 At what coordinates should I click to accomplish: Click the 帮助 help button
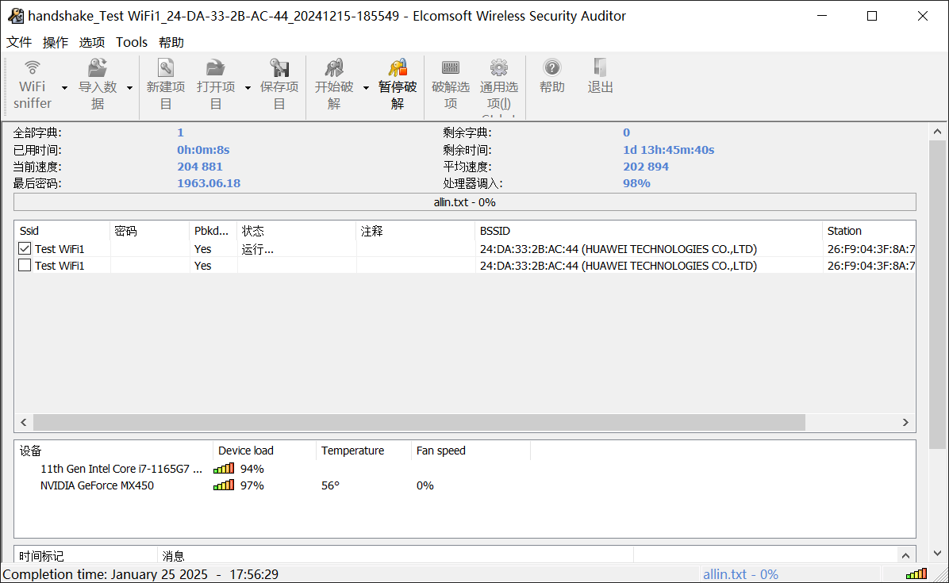[551, 79]
